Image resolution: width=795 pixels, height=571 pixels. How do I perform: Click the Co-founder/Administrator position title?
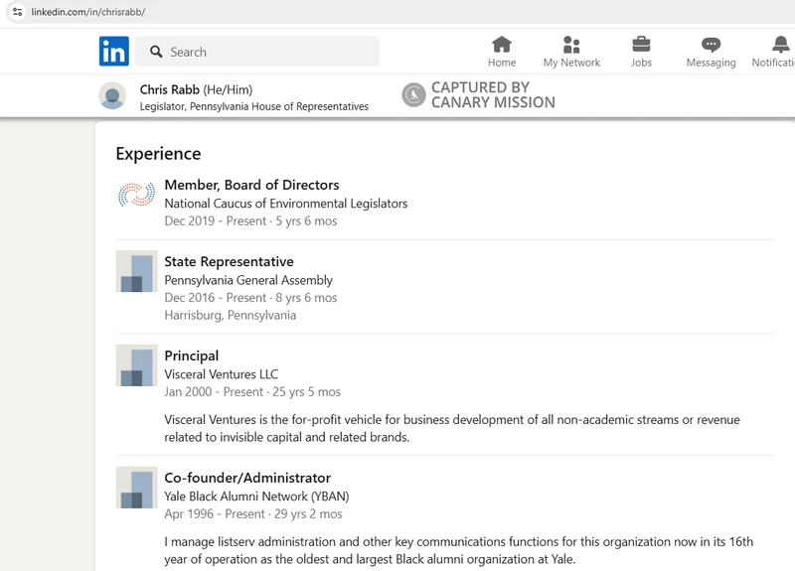(247, 478)
